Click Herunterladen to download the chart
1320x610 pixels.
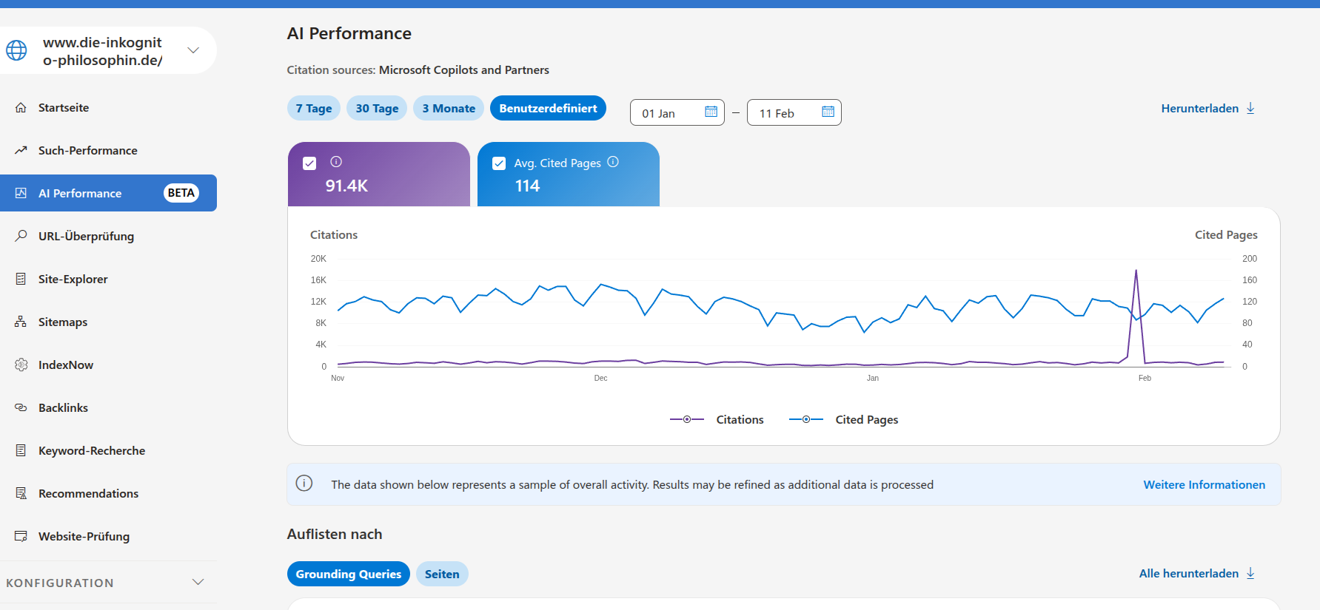(1207, 108)
